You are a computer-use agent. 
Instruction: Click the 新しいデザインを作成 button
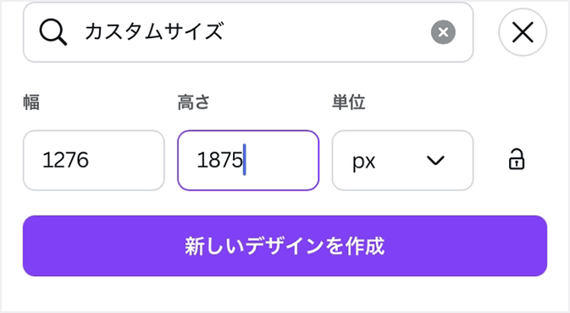click(x=285, y=246)
